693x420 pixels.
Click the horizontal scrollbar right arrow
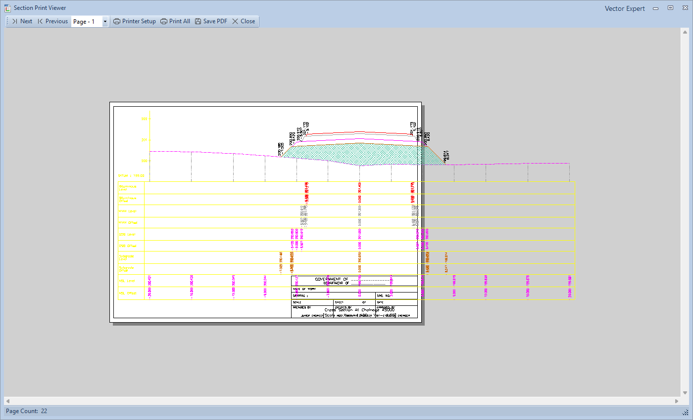(x=677, y=401)
